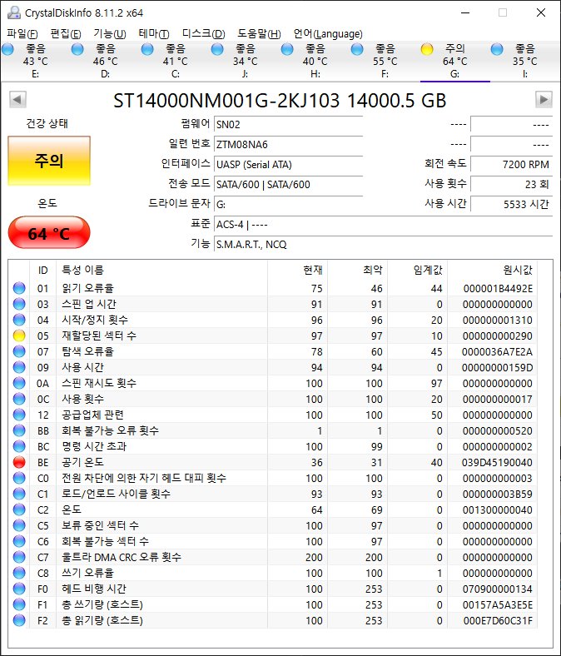Click the CrystalDiskInfo app icon in title bar
561x656 pixels.
pyautogui.click(x=14, y=13)
